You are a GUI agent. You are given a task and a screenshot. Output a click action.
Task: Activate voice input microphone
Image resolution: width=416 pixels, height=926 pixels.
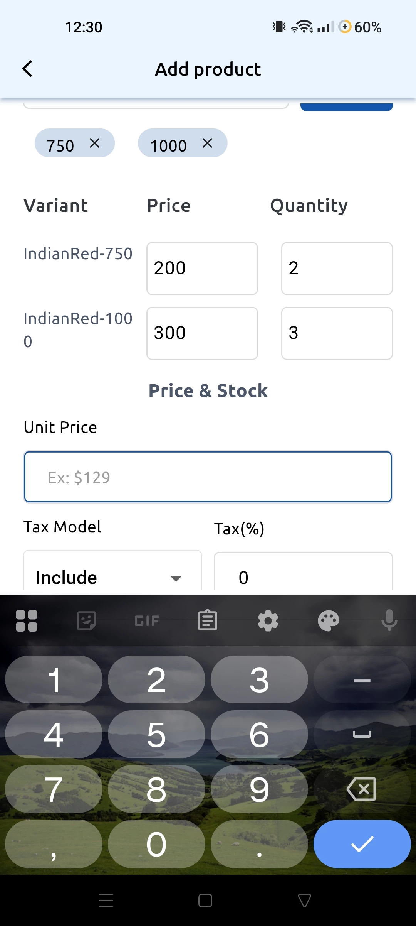pos(389,621)
